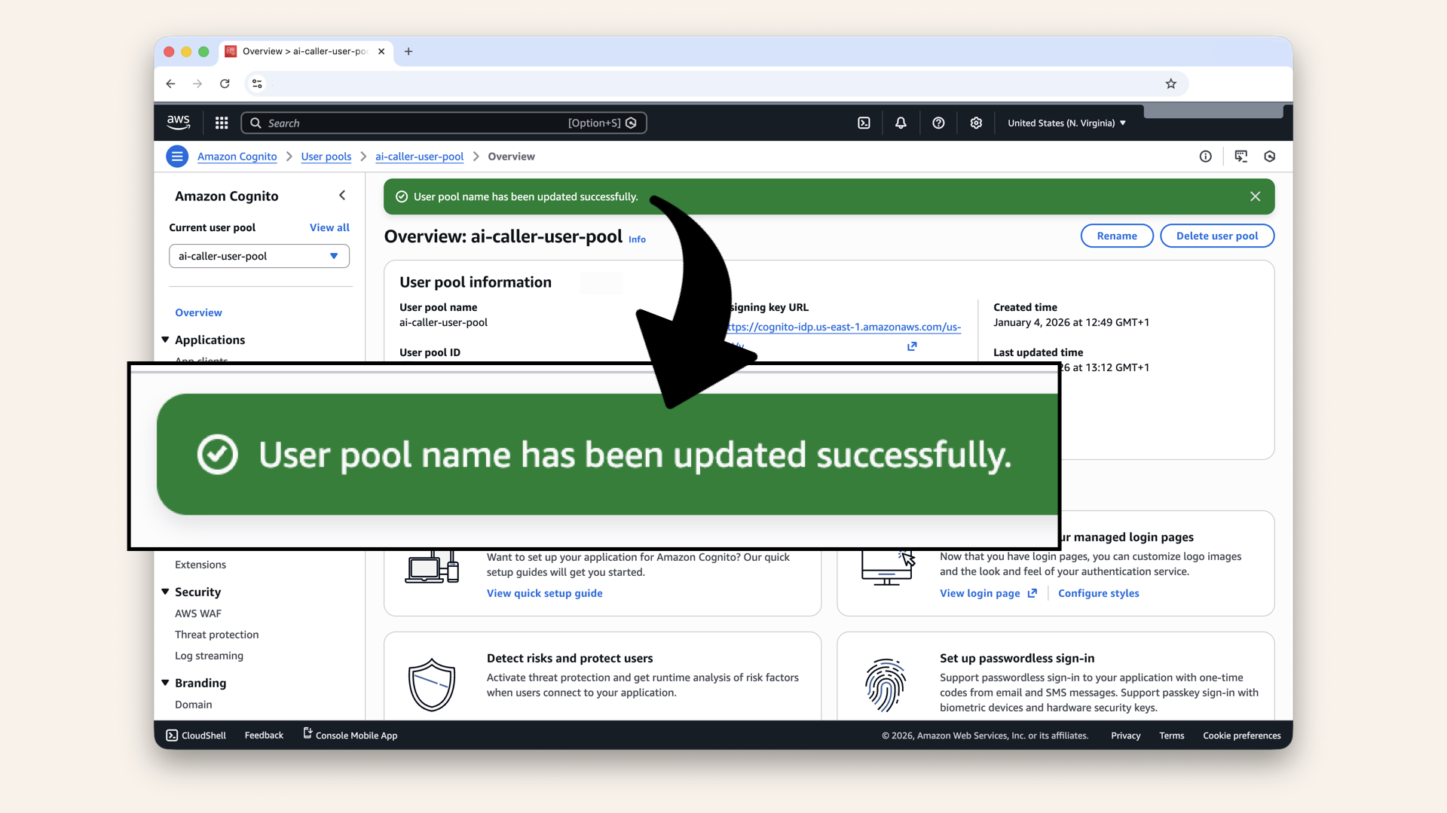
Task: Click inside the AWS Search field
Action: pyautogui.click(x=422, y=123)
